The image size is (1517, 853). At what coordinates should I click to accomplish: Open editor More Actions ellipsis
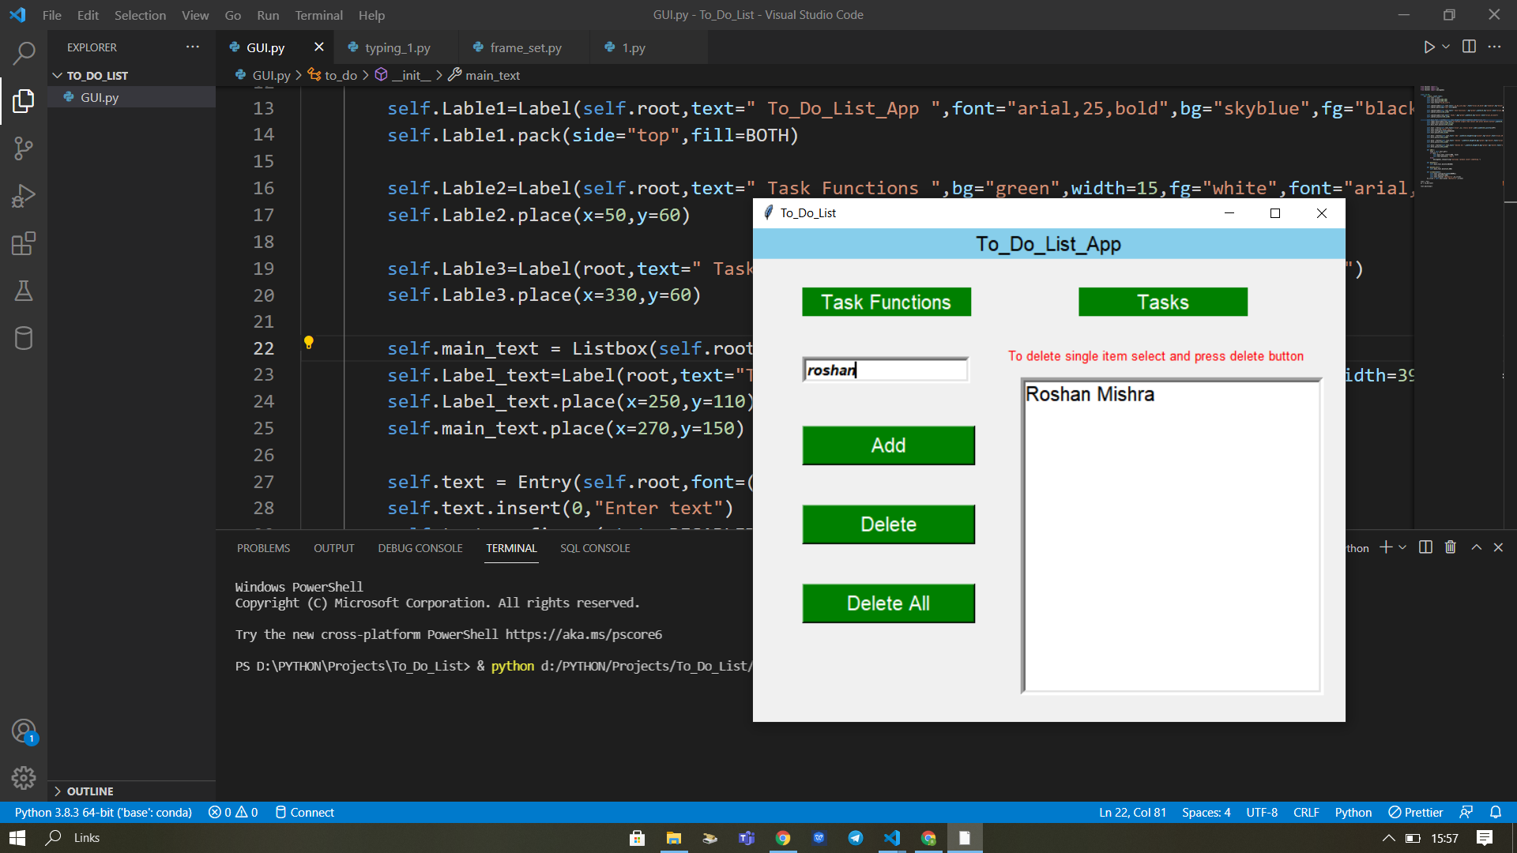[x=1494, y=47]
